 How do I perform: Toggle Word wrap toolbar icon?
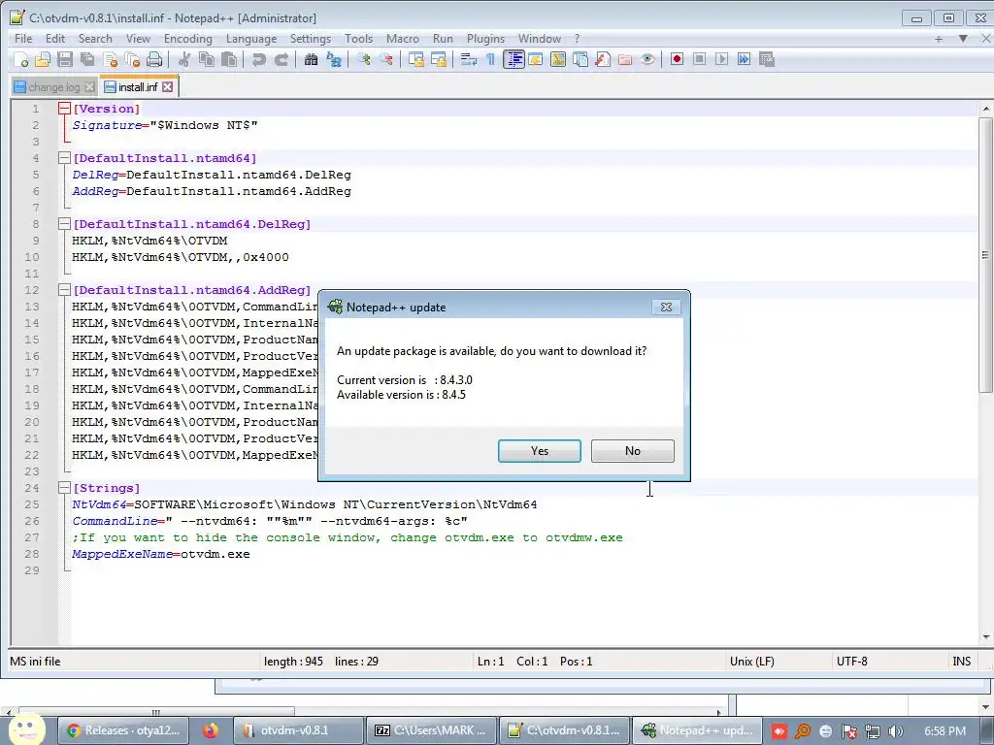pyautogui.click(x=469, y=59)
